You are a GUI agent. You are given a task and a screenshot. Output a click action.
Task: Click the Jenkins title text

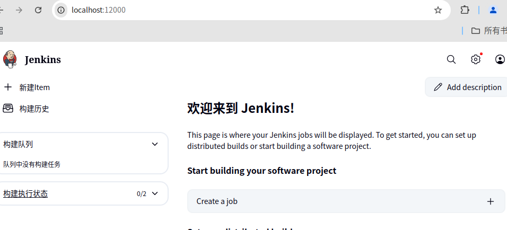[x=42, y=60]
